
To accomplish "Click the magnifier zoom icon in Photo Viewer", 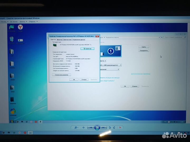I will pyautogui.click(x=76, y=128).
